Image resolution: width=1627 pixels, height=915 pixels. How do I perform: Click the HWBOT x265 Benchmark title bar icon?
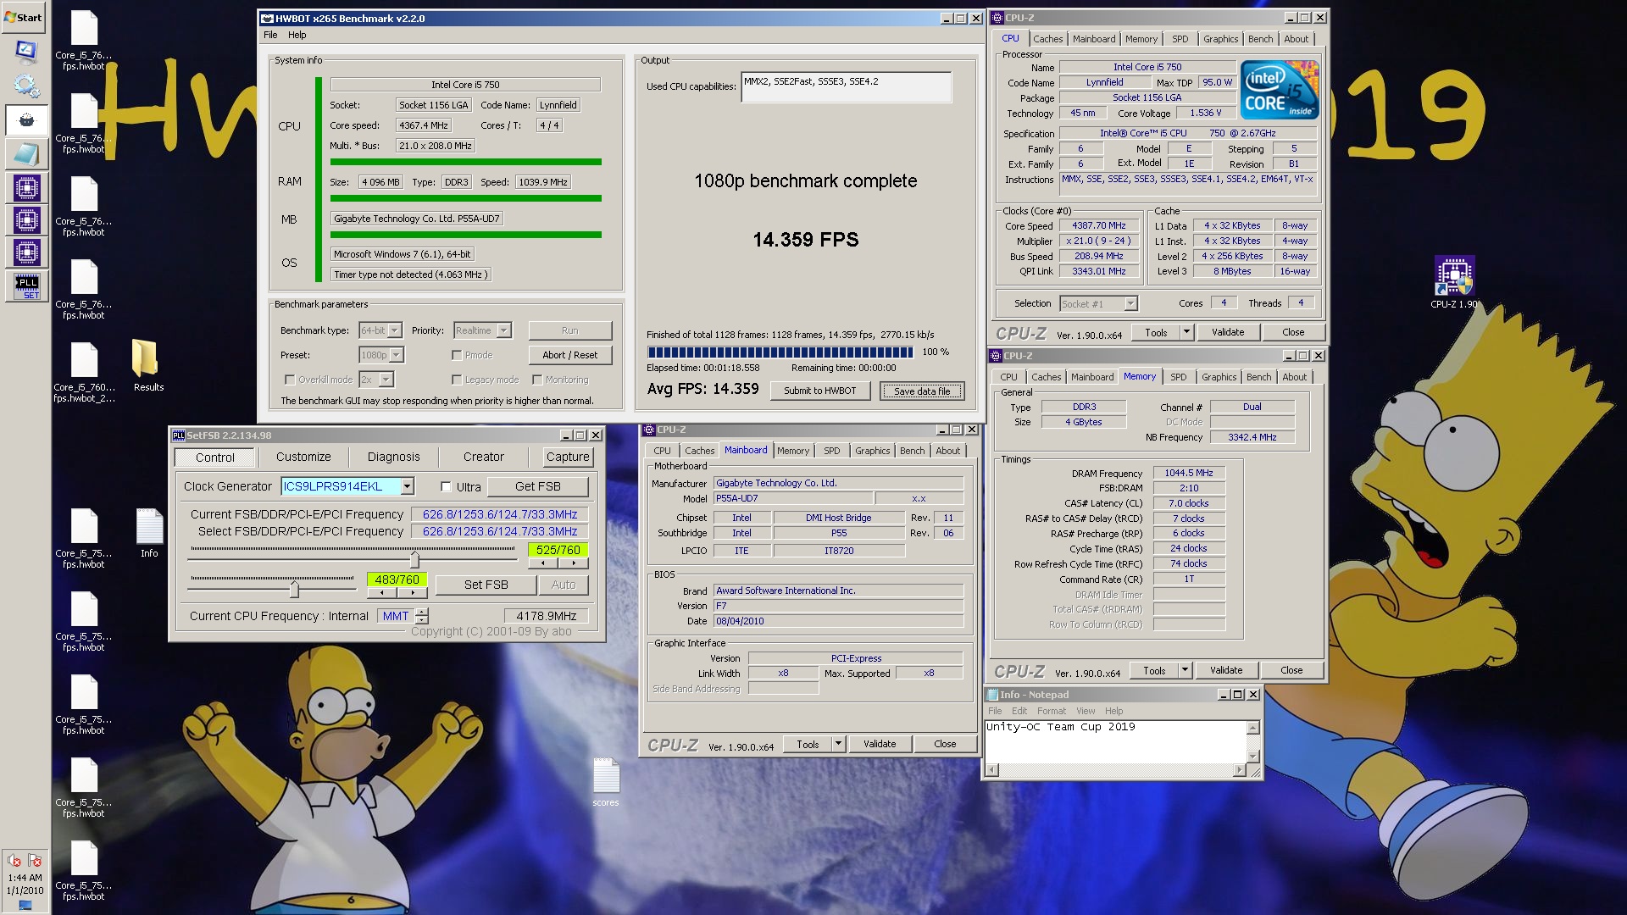point(267,18)
